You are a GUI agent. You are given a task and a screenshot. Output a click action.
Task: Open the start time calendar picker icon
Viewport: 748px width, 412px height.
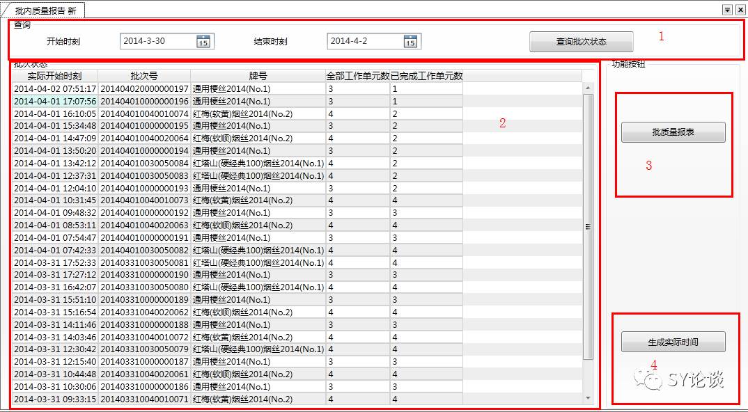click(203, 42)
